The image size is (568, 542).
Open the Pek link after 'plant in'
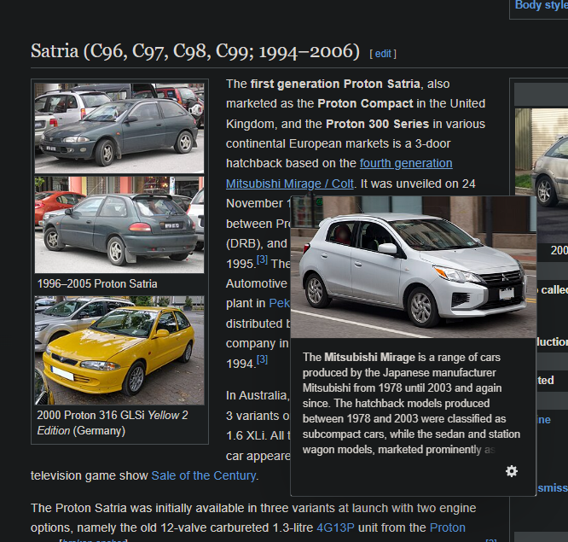279,303
